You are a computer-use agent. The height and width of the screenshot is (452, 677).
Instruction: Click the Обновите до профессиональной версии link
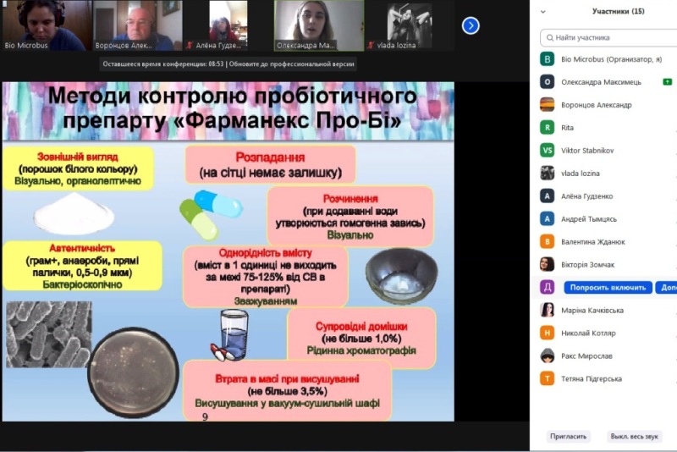[291, 63]
